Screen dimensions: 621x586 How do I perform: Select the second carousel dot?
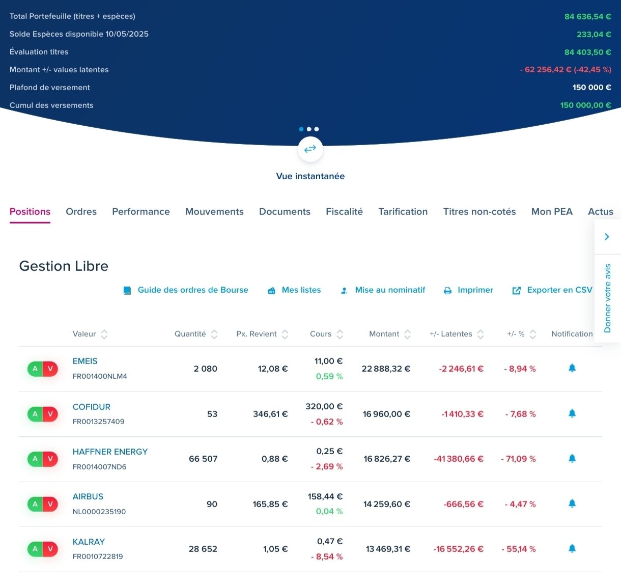[x=309, y=129]
